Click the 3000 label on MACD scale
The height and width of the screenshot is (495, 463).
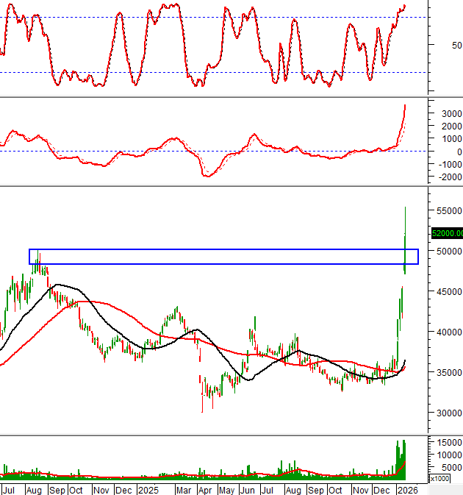451,114
